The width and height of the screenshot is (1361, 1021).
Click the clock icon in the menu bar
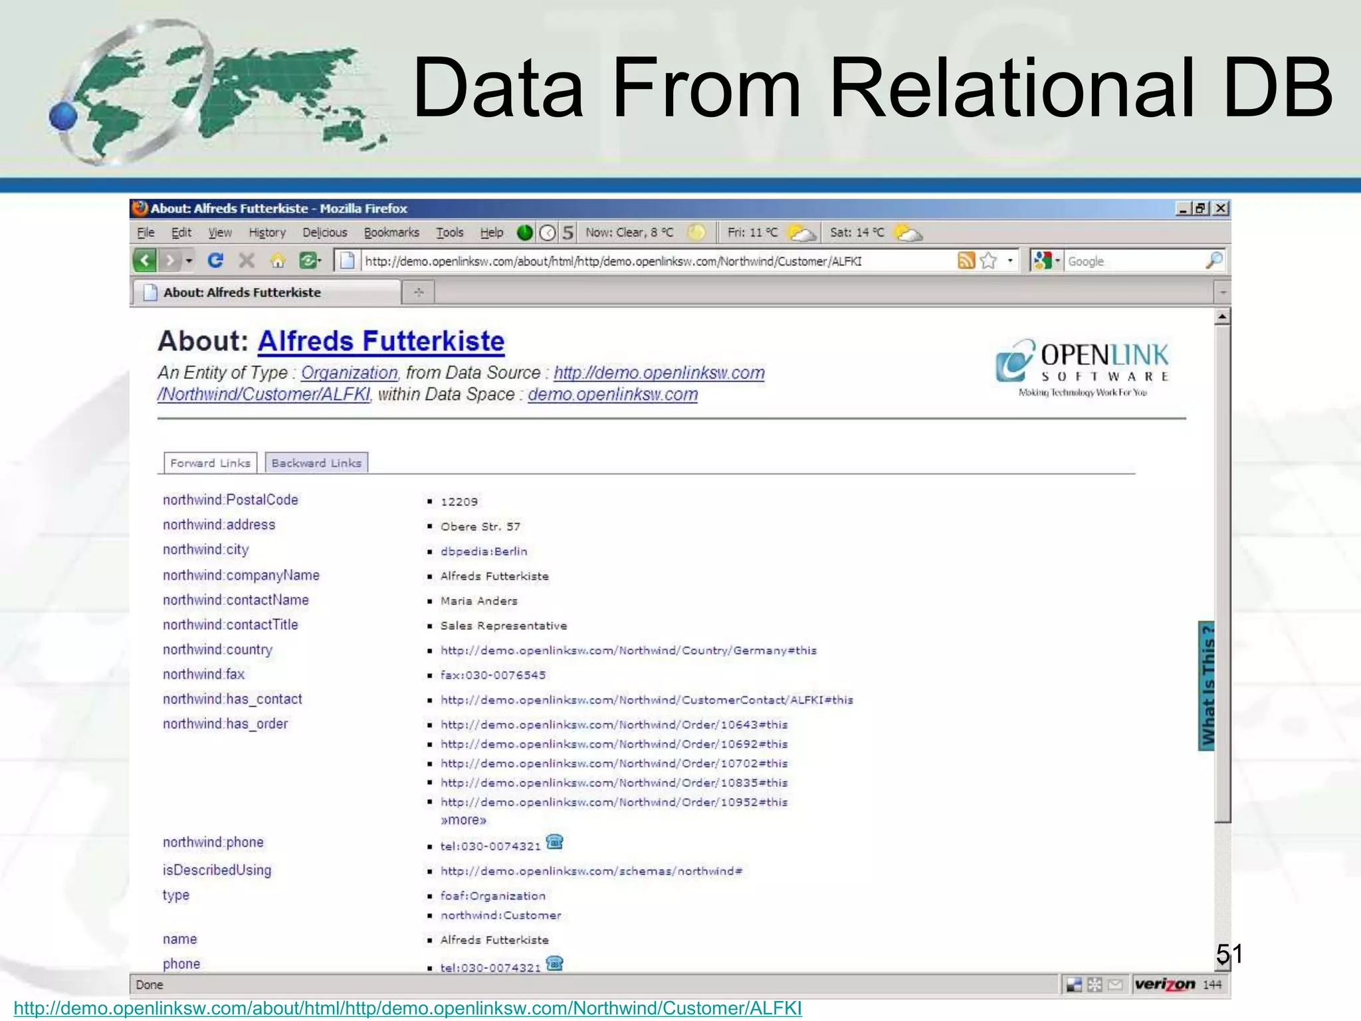click(548, 233)
